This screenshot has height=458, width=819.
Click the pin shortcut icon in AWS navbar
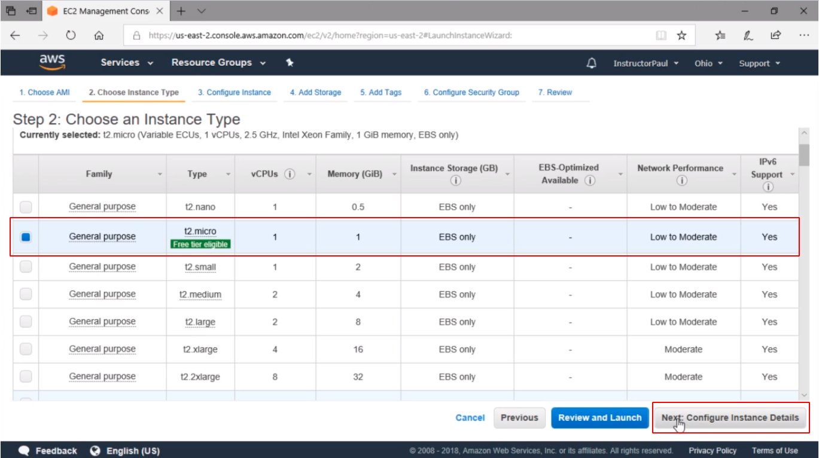pyautogui.click(x=290, y=63)
